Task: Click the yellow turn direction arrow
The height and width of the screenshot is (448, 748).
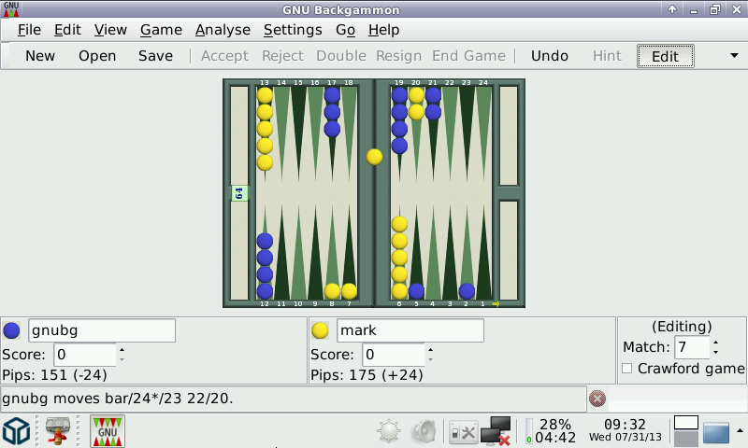Action: click(496, 303)
